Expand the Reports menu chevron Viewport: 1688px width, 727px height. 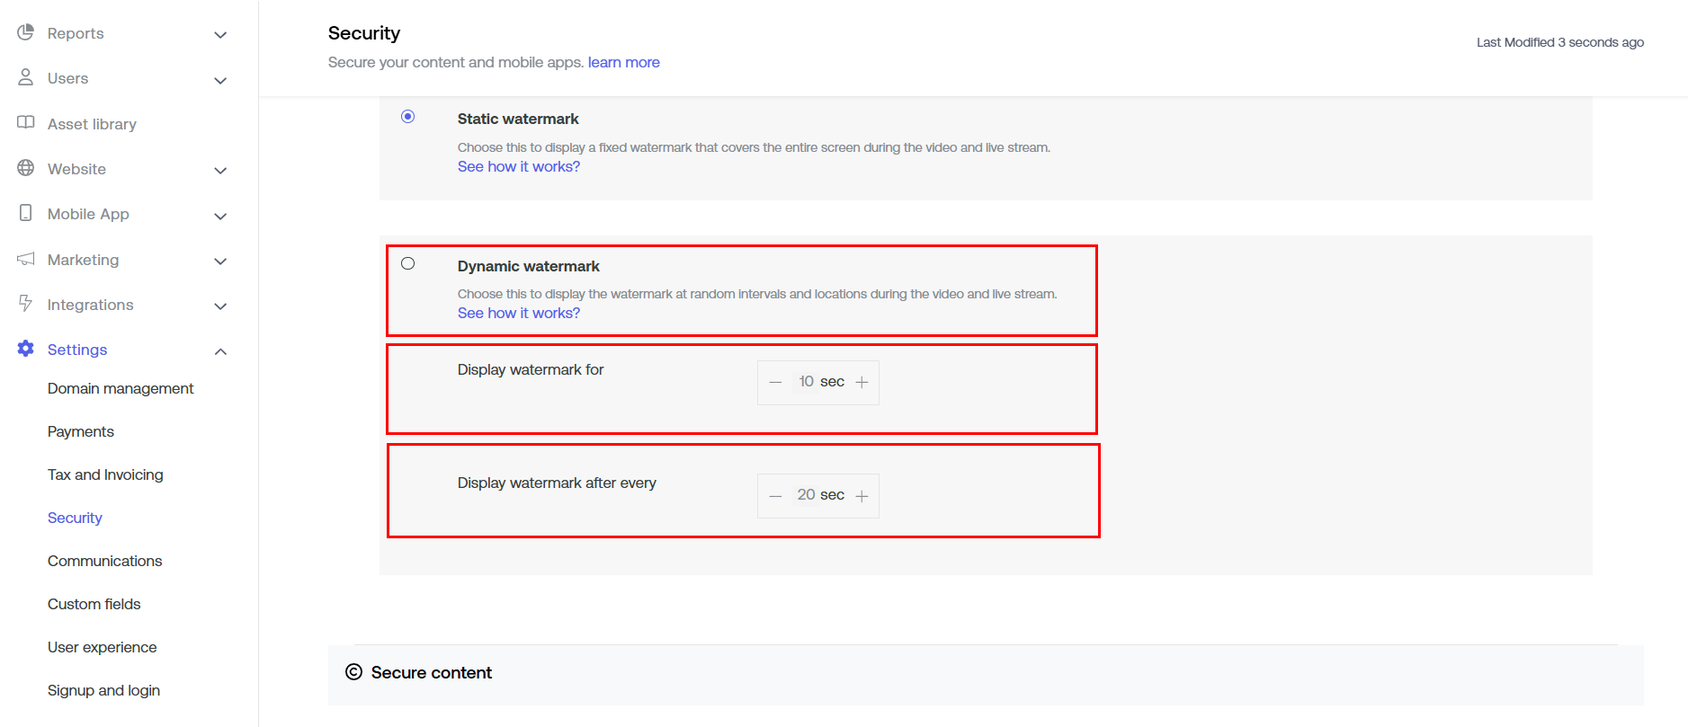tap(220, 35)
